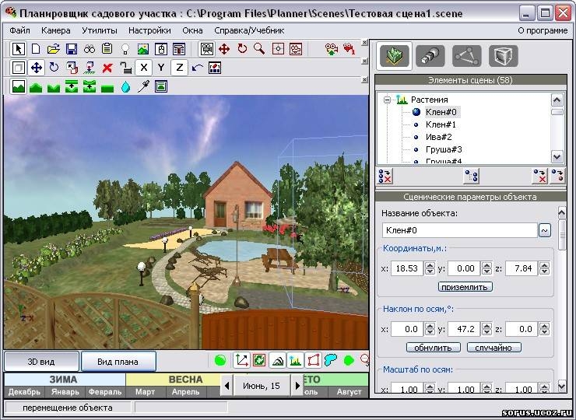Click the flat green terrain icon

point(107,88)
